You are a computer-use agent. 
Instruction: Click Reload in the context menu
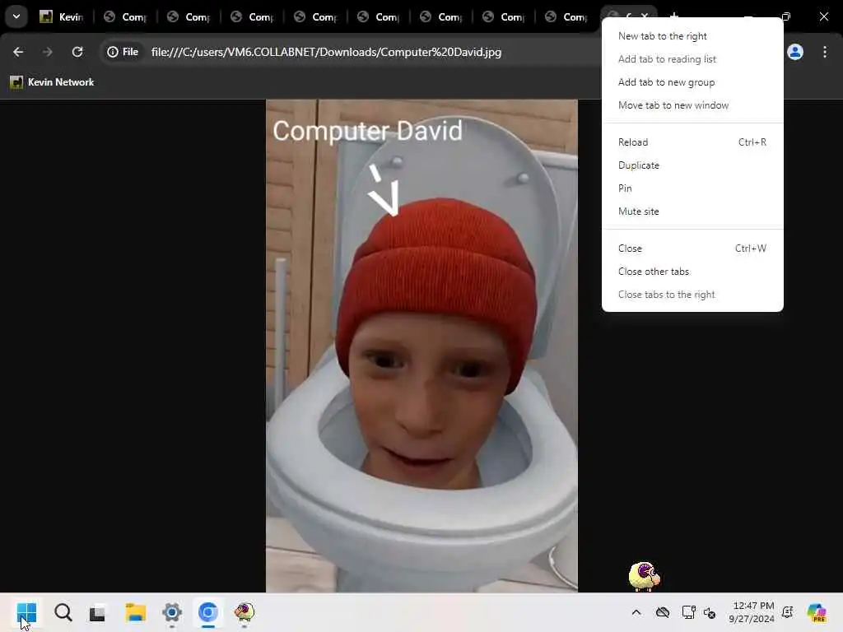692,142
